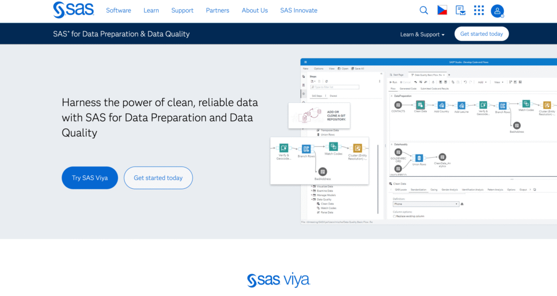This screenshot has height=296, width=557.
Task: Open the Phone definition dropdown in the screenshot
Action: pos(425,204)
